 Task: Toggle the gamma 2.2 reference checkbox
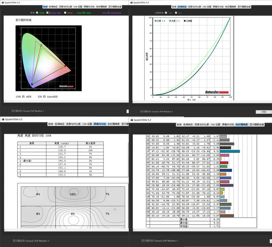pyautogui.click(x=176, y=13)
